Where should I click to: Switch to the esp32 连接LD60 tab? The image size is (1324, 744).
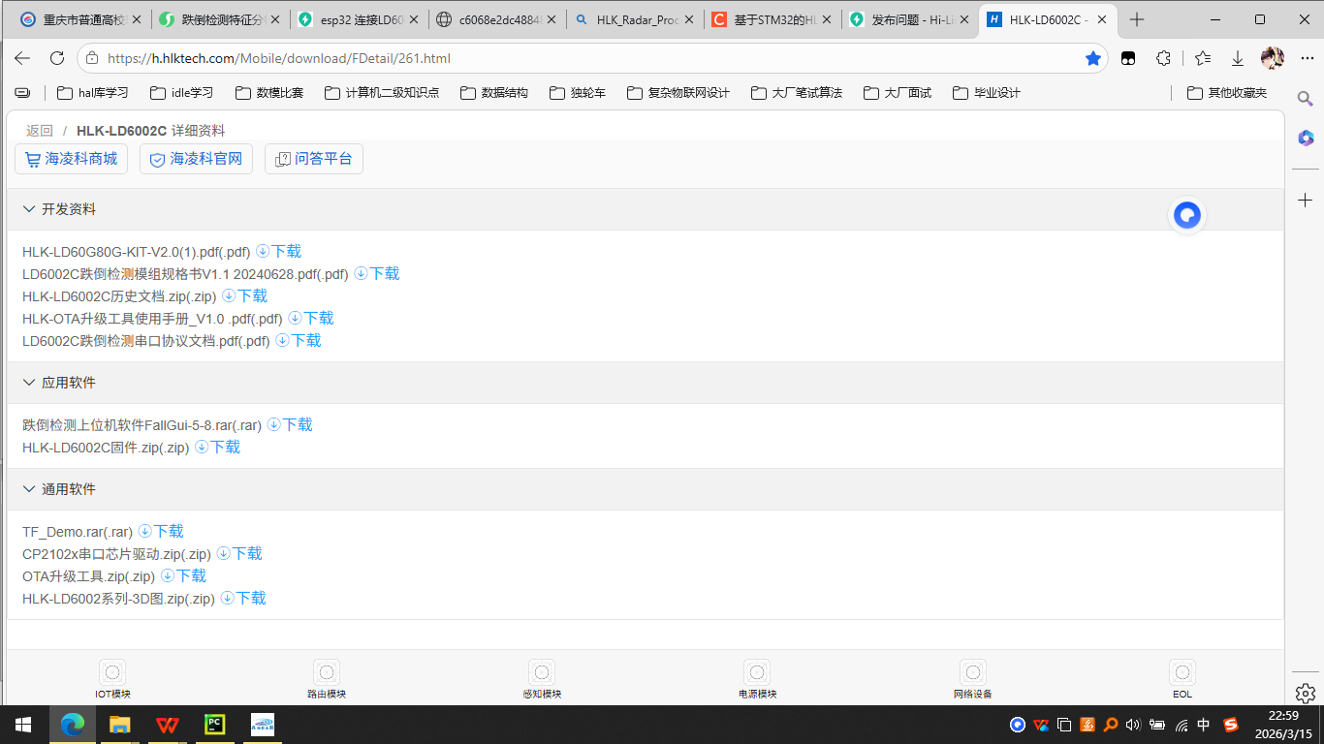coord(359,19)
